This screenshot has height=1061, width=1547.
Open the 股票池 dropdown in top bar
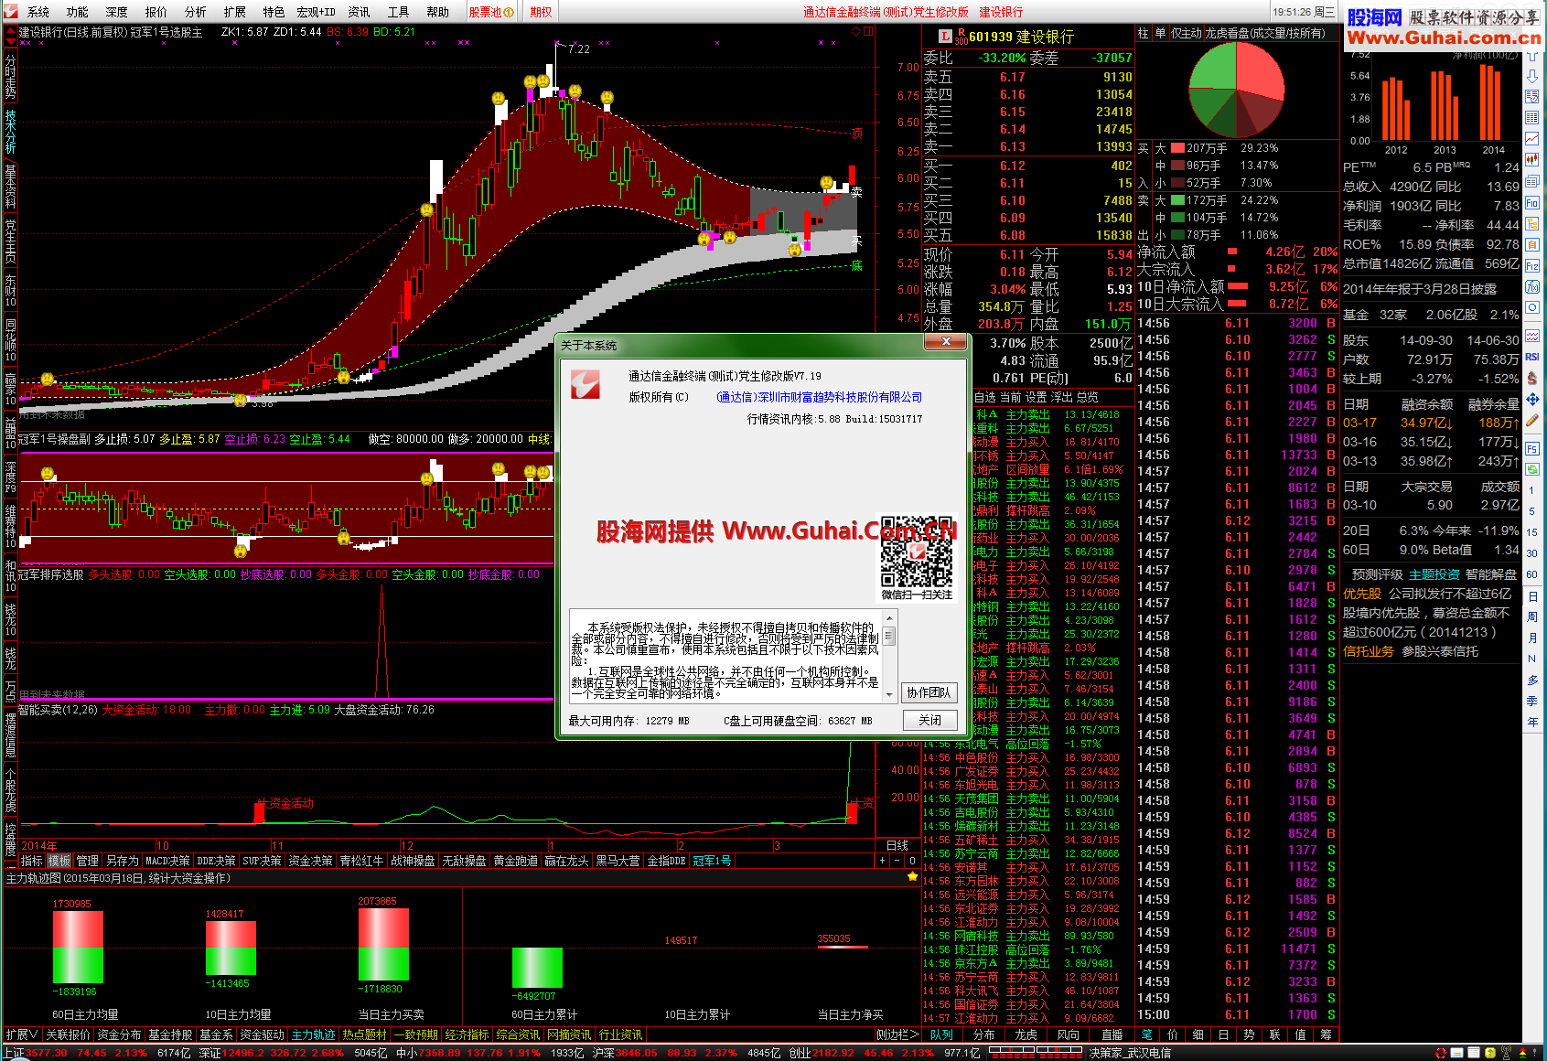pyautogui.click(x=491, y=12)
